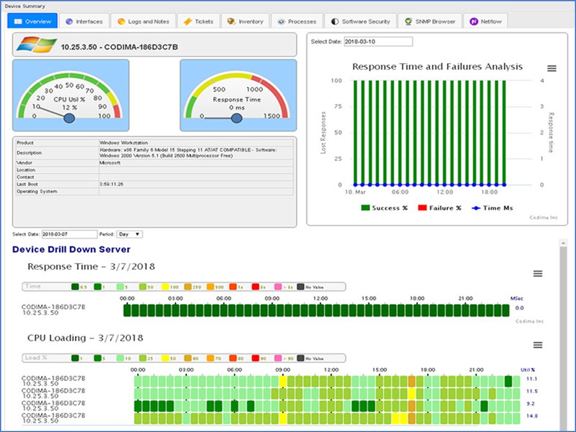This screenshot has height=432, width=576.
Task: Click the Logs and Notes orange icon
Action: pyautogui.click(x=121, y=22)
